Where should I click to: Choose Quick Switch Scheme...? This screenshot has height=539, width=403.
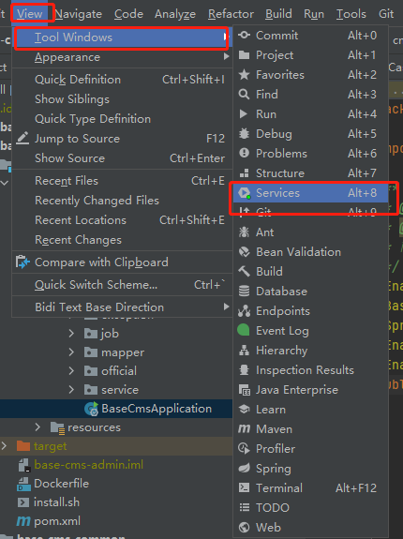click(123, 285)
